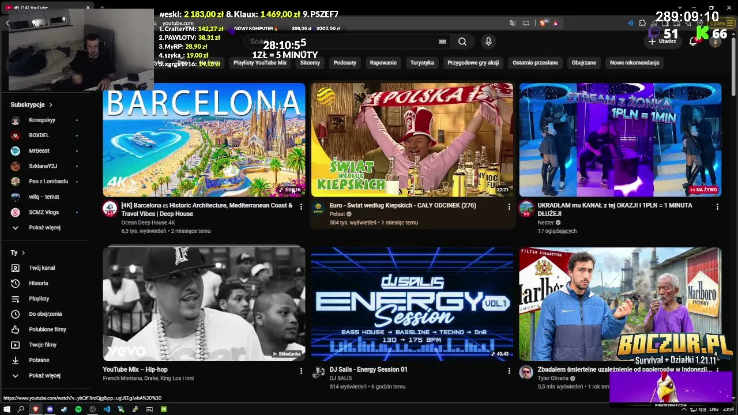Open options menu for YouTube Mix Hip-hop
This screenshot has height=415, width=738.
point(301,371)
